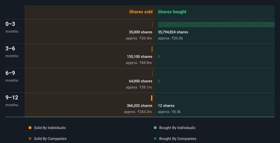Screen dimensions: 280x143
Task: Click the 0 bought in 6–9 months
Action: (x=159, y=81)
